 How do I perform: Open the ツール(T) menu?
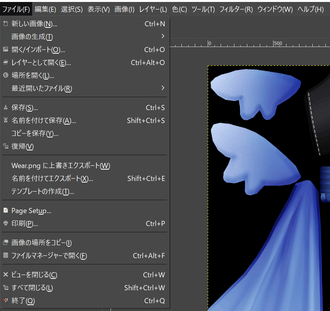coord(203,9)
